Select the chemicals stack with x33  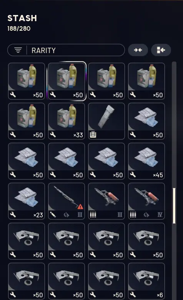tap(67, 121)
